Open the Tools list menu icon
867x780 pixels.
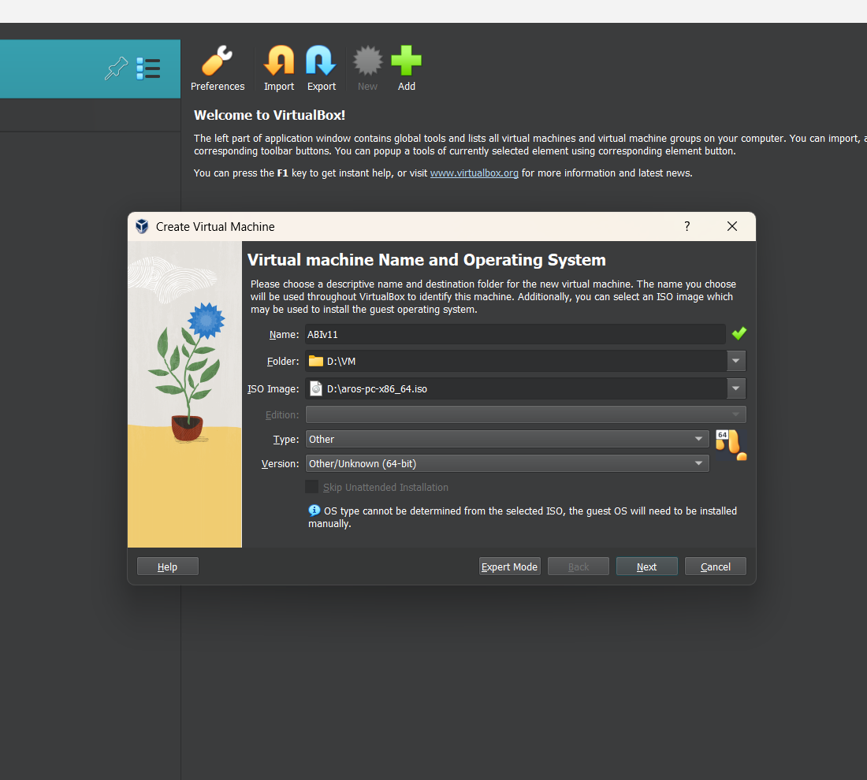click(148, 69)
